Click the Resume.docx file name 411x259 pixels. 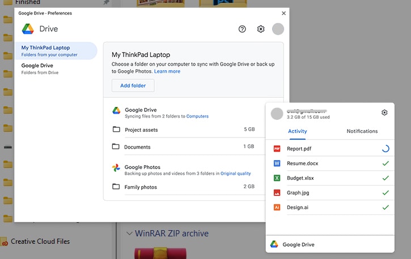[302, 163]
